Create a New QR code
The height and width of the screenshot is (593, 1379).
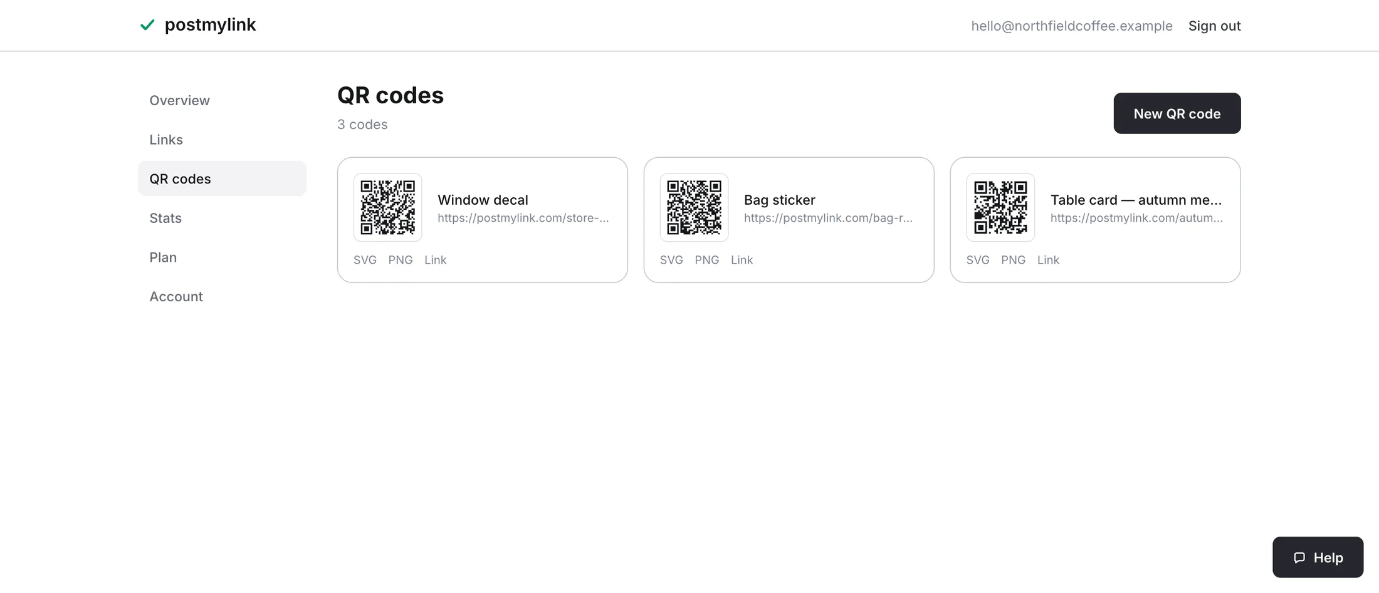click(x=1177, y=113)
